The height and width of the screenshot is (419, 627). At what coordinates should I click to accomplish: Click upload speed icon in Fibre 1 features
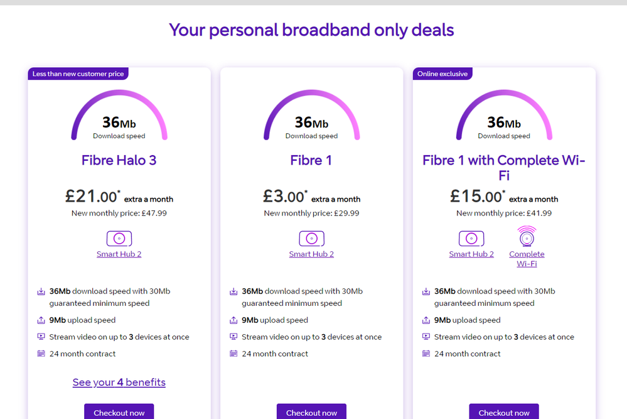[233, 320]
